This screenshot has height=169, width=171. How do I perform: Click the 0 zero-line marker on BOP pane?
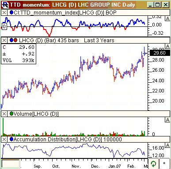pos(4,26)
